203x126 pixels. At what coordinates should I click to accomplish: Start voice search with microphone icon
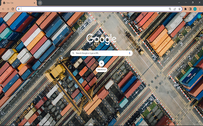(129, 53)
